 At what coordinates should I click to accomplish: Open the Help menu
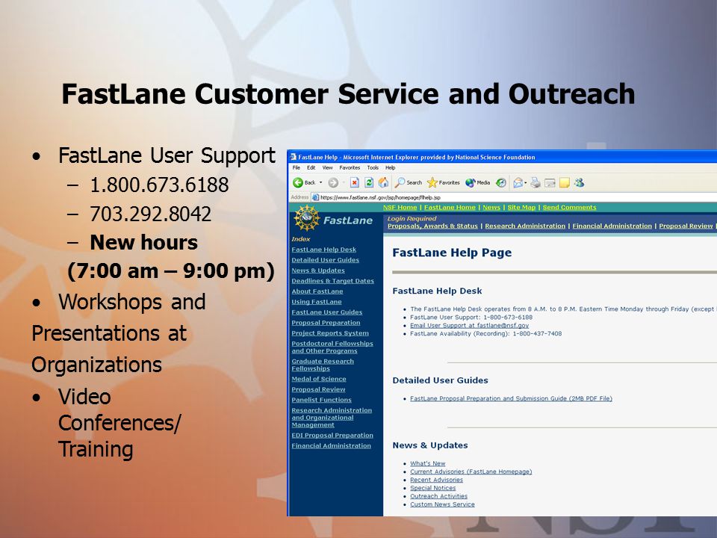coord(390,167)
